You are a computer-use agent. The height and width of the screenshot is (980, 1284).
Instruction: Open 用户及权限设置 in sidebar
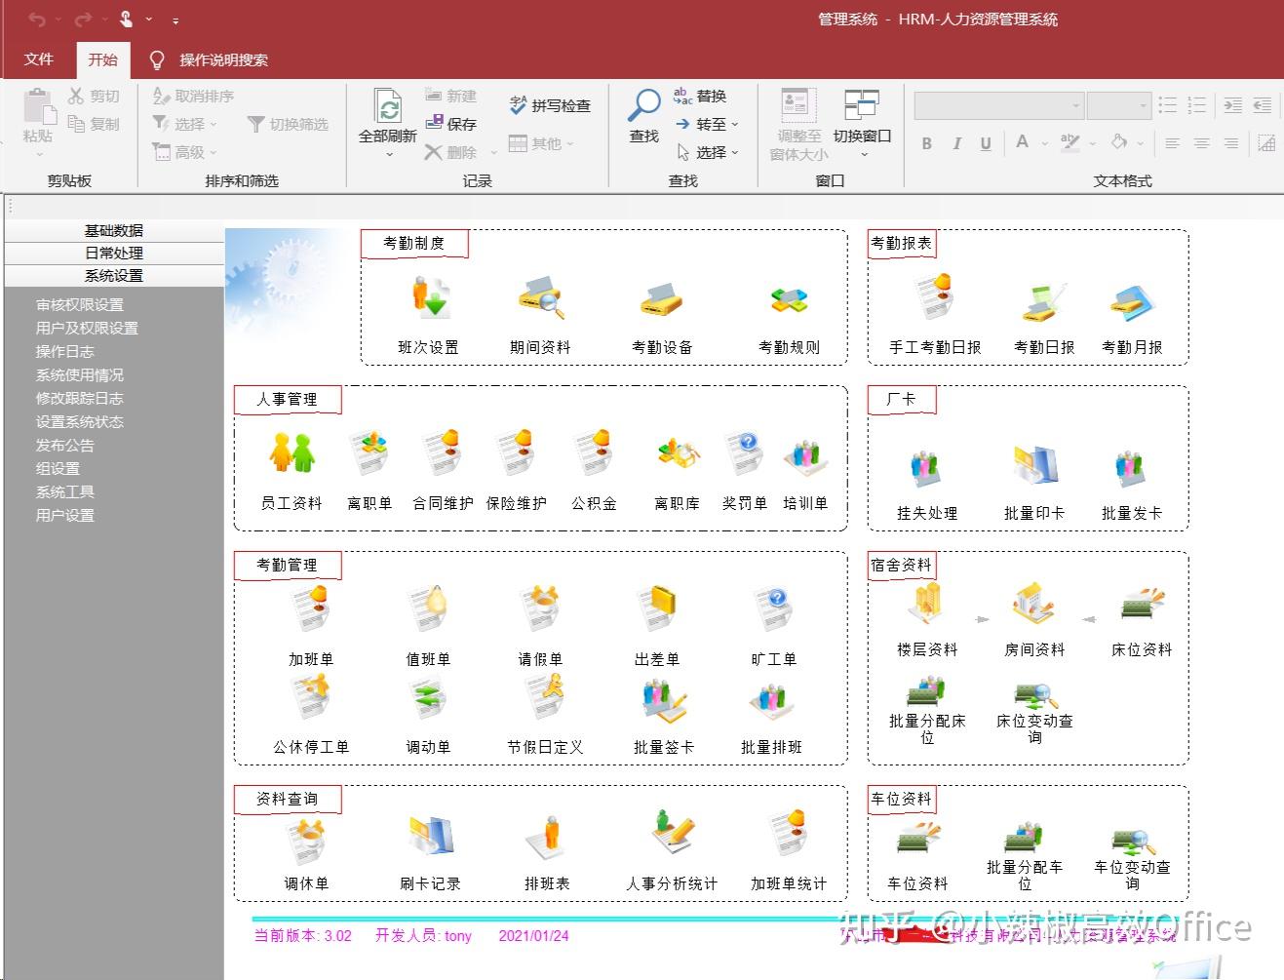87,328
